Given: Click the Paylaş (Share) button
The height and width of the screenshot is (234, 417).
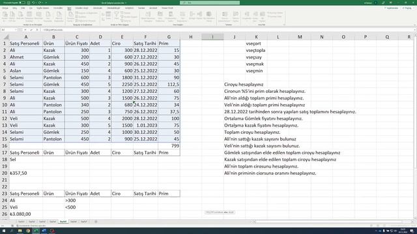Looking at the screenshot, I should (407, 8).
